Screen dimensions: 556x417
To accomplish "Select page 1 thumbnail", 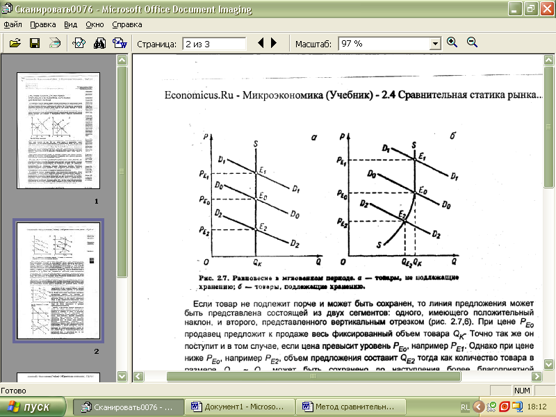I will 58,131.
